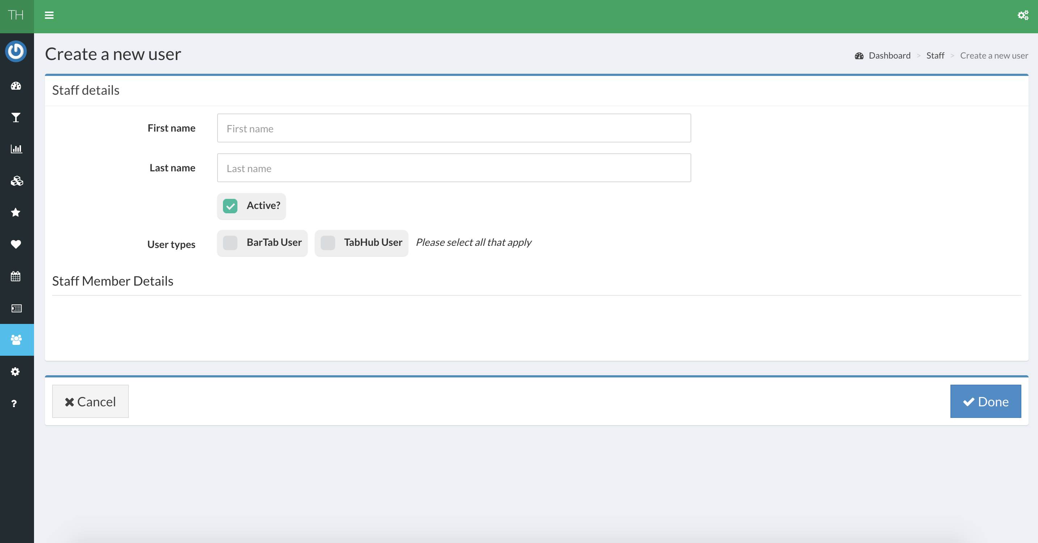Enable the TabHub User checkbox

(328, 243)
